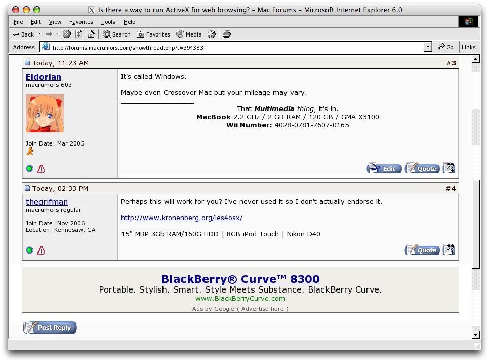Click the History clock icon
Image resolution: width=489 pixels, height=362 pixels.
[x=212, y=34]
